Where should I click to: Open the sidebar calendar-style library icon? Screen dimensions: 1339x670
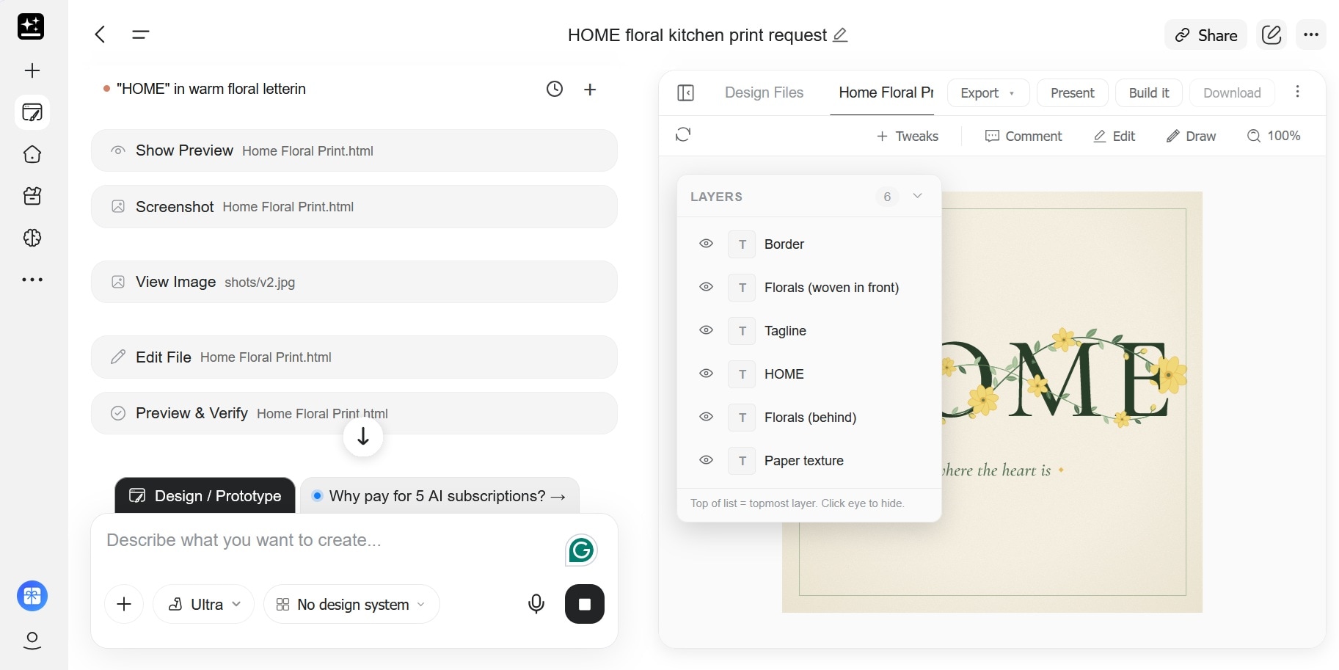[32, 196]
